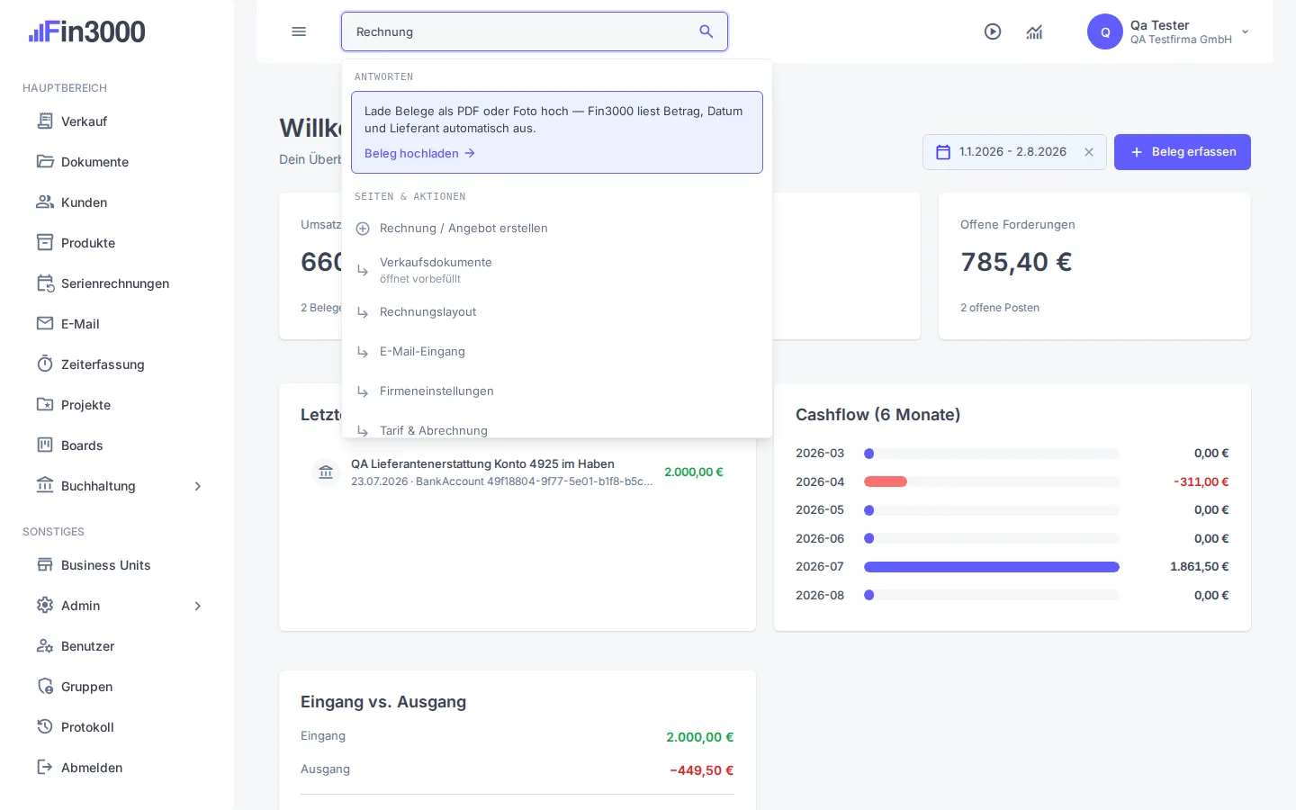
Task: Follow the Beleg hochladen link
Action: coord(419,154)
